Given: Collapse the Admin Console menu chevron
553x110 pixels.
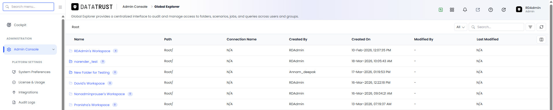Looking at the screenshot, I should [x=53, y=50].
